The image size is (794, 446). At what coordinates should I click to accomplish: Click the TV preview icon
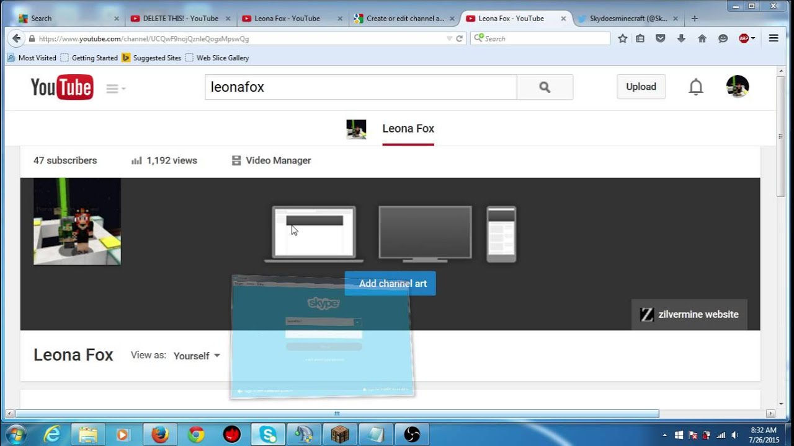tap(425, 234)
